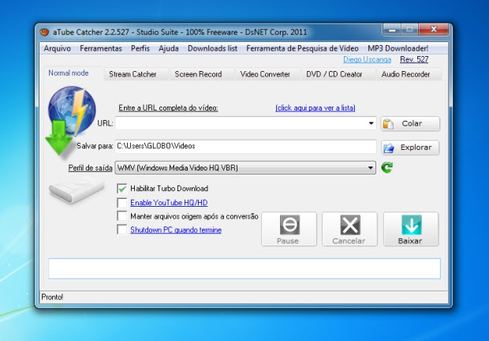Viewport: 489px width, 341px height.
Task: Enable YouTube HQ/HD checkbox
Action: (122, 203)
